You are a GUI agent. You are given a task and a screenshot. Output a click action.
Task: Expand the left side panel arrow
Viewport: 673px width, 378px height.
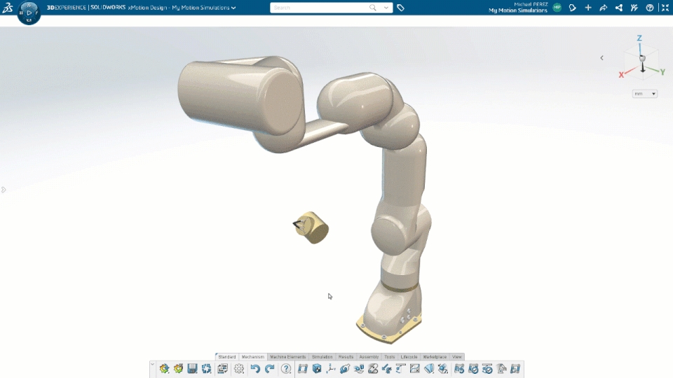[x=4, y=190]
